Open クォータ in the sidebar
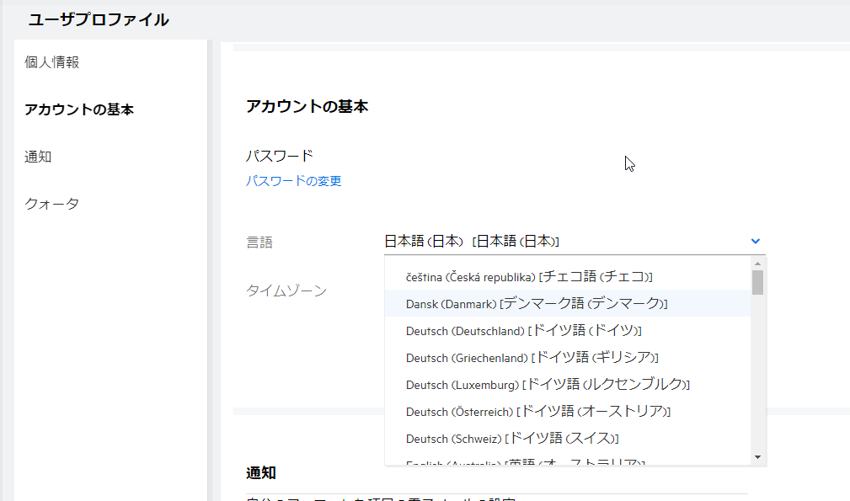850x501 pixels. (x=52, y=204)
